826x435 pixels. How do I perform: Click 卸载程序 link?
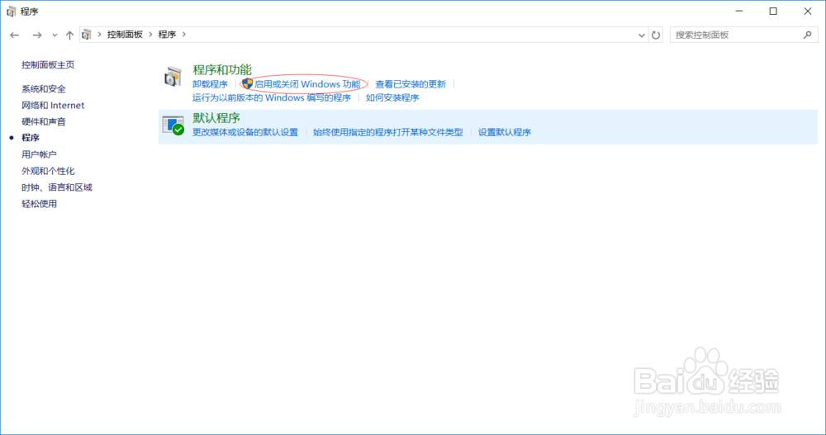(x=210, y=84)
